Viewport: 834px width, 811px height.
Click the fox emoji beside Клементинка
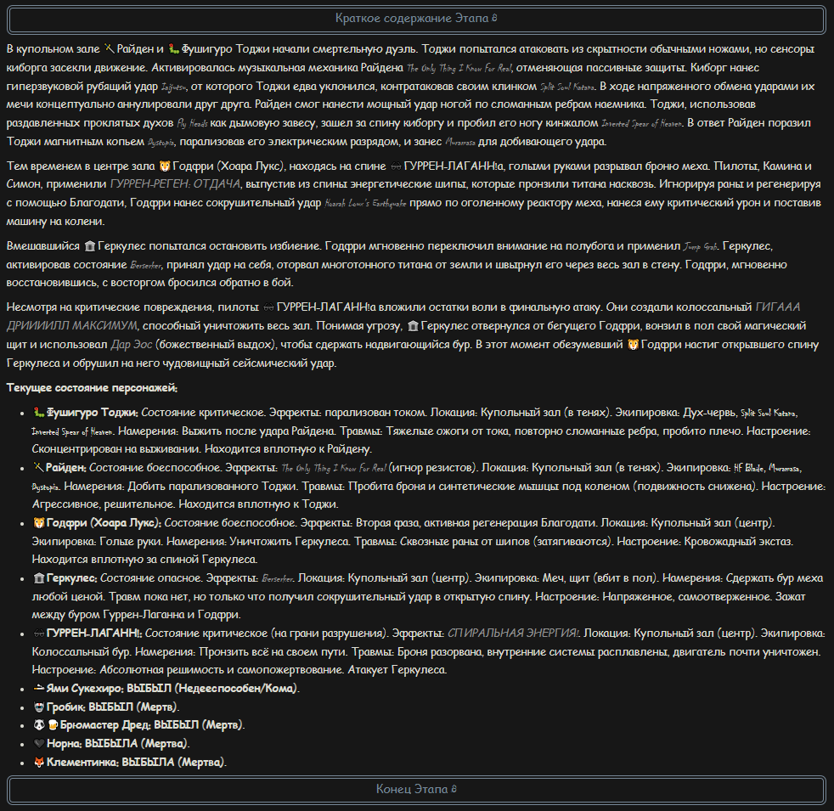(39, 762)
